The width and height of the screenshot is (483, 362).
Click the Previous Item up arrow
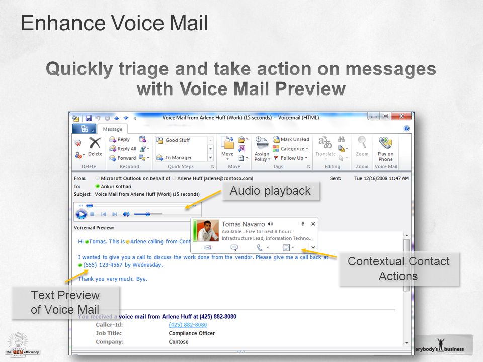116,118
